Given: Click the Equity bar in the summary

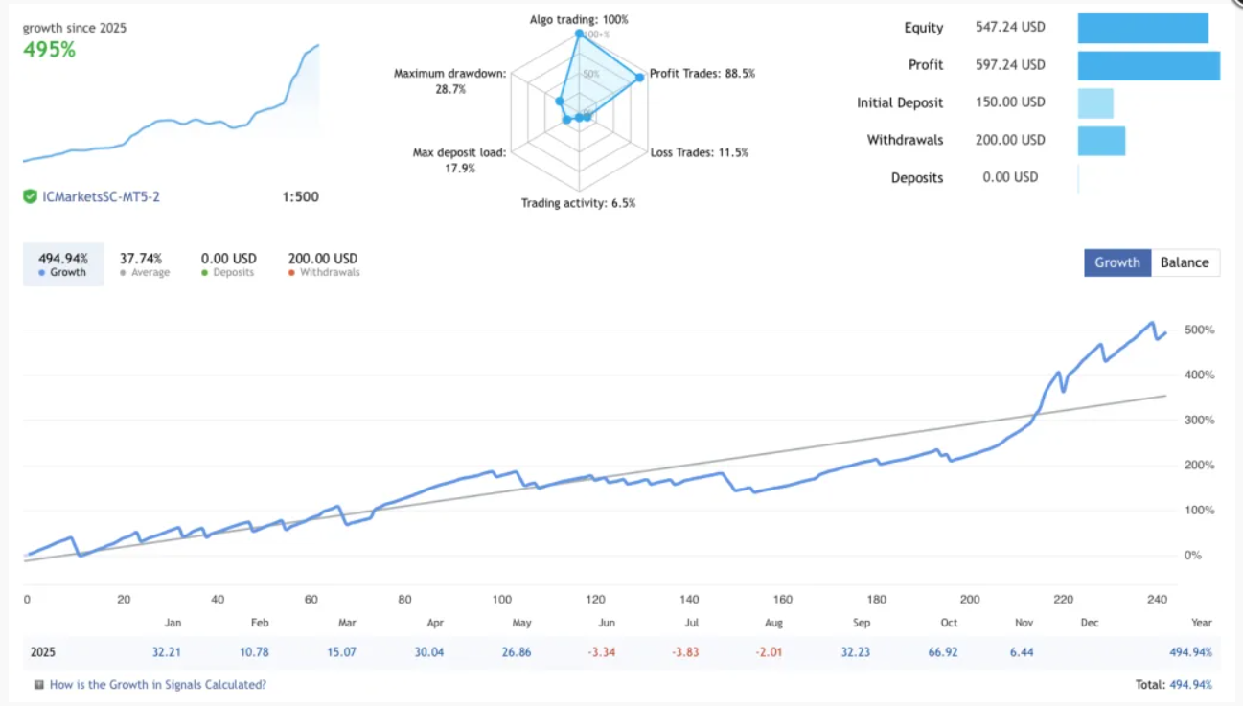Looking at the screenshot, I should tap(1142, 28).
